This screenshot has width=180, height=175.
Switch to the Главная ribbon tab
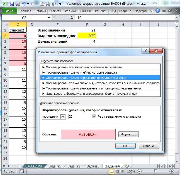click(x=25, y=11)
